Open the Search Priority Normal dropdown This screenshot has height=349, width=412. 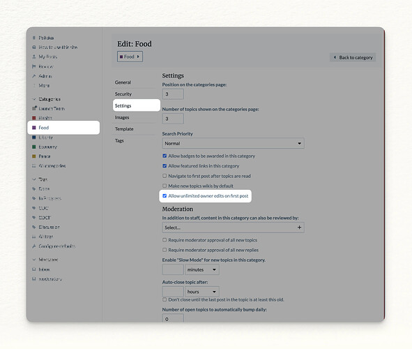tap(233, 143)
